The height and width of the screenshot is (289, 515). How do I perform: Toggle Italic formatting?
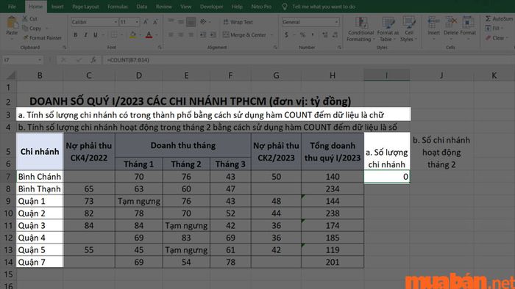(86, 34)
